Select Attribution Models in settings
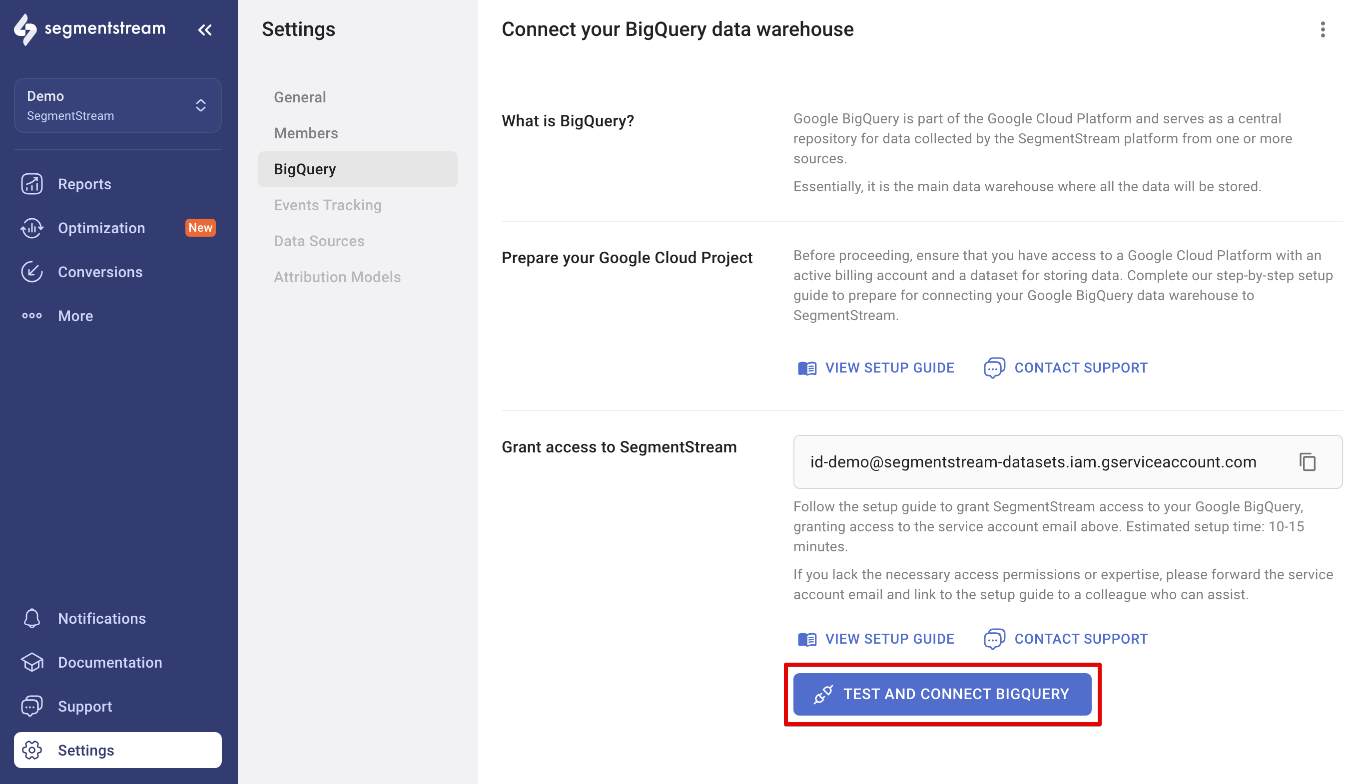 coord(337,277)
